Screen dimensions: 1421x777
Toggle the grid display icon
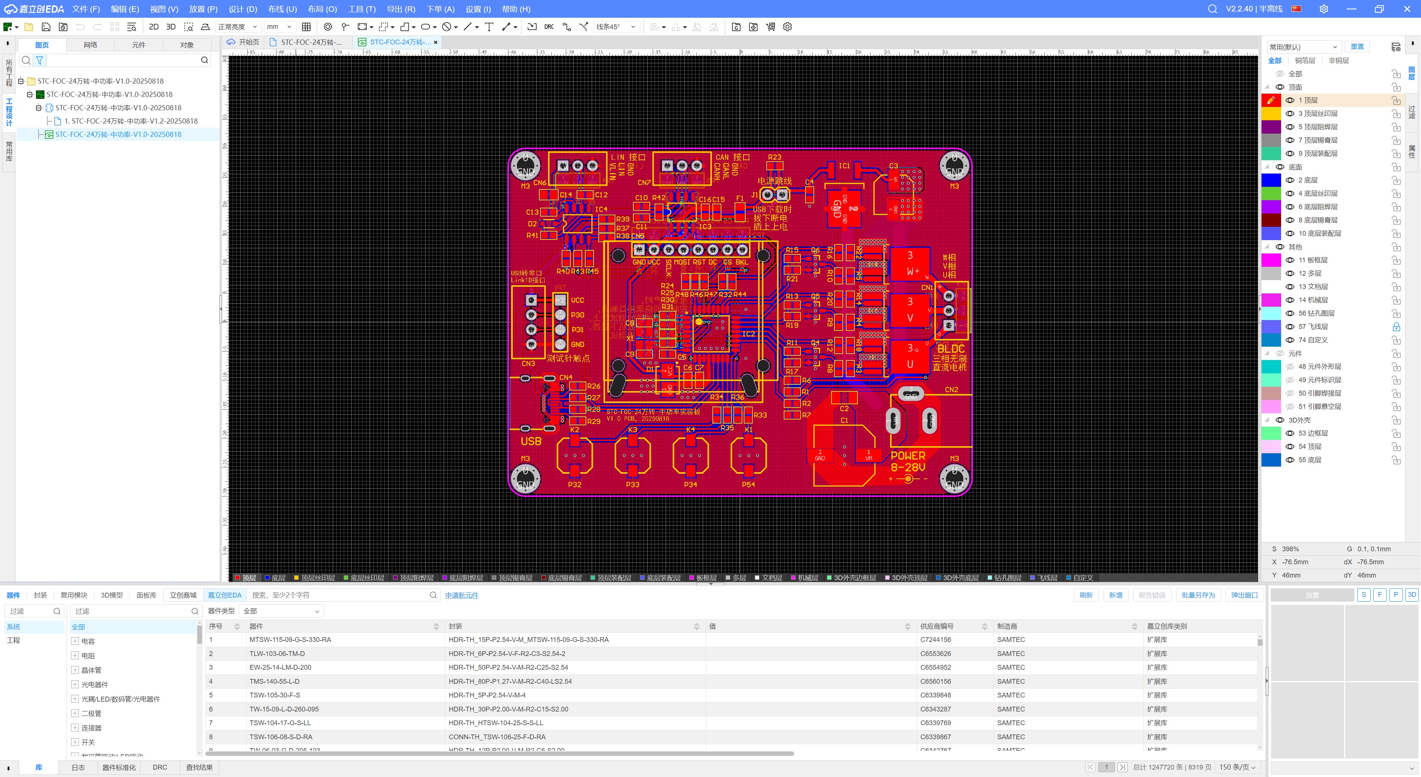(x=307, y=27)
